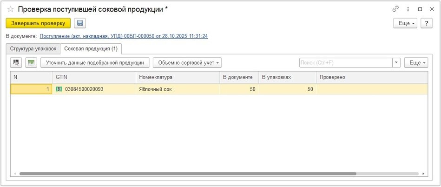Open the Еще dropdown beside search field
The image size is (441, 187).
[x=415, y=63]
